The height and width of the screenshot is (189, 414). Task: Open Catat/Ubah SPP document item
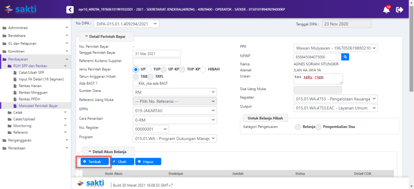[31, 72]
